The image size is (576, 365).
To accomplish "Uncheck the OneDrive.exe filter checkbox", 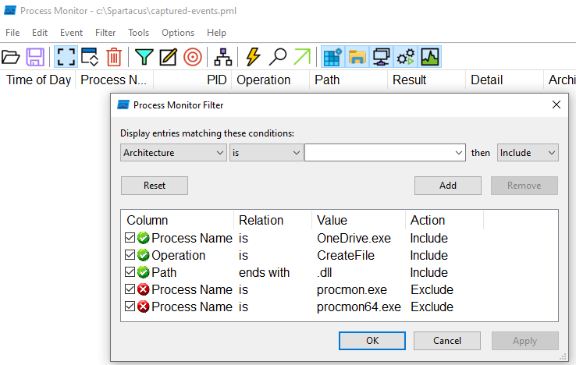I will [x=130, y=238].
